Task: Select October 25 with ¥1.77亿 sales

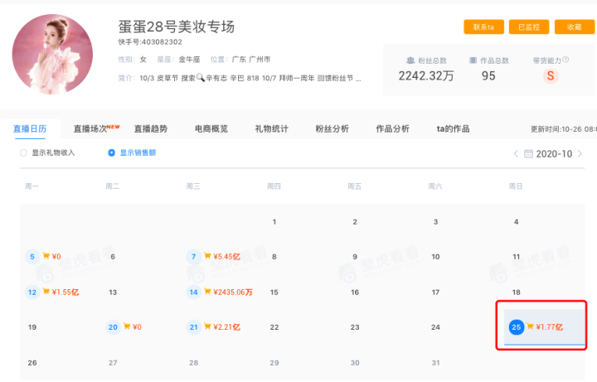Action: tap(545, 326)
